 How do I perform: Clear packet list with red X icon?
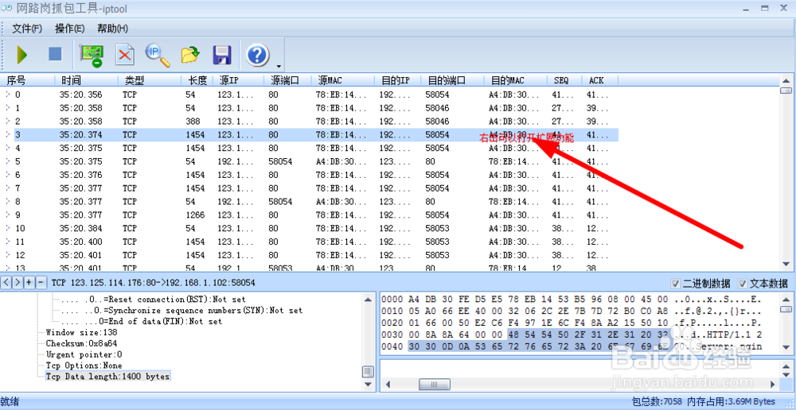click(x=124, y=55)
